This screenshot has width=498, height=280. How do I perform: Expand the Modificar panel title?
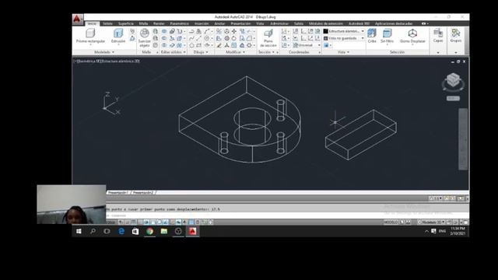coord(235,52)
